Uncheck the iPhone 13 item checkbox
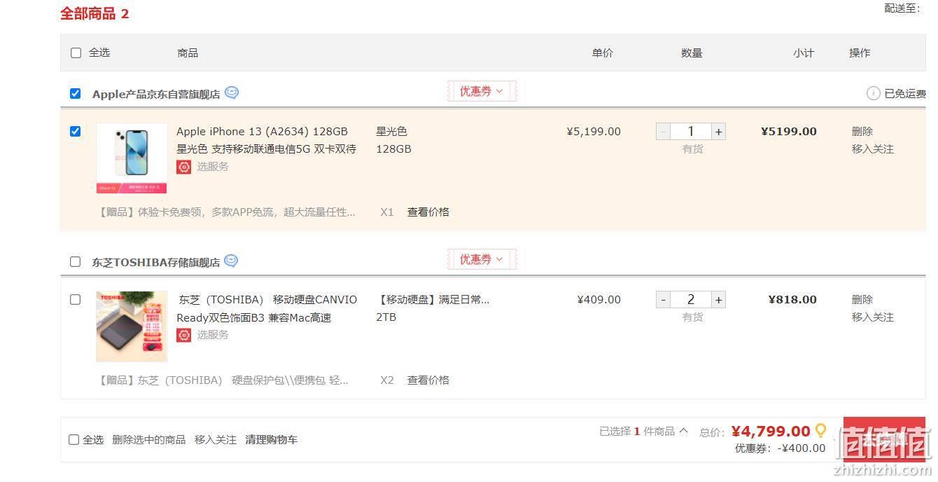Image resolution: width=938 pixels, height=482 pixels. coord(76,131)
